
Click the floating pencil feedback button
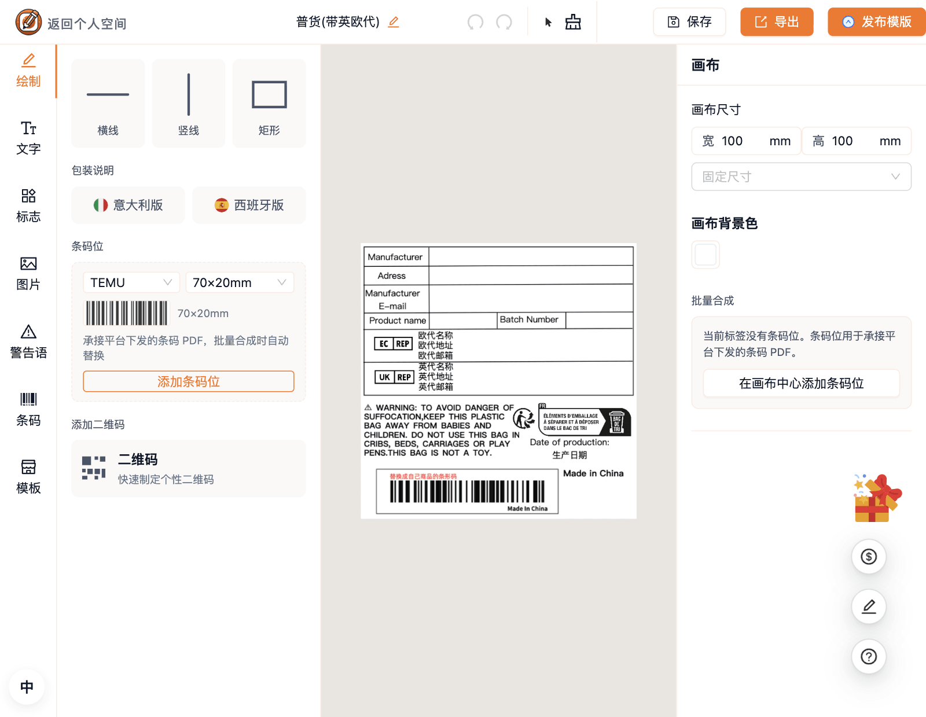click(869, 606)
